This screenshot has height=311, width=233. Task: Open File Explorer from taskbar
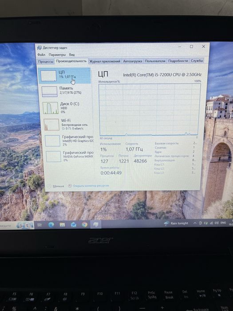click(62, 225)
